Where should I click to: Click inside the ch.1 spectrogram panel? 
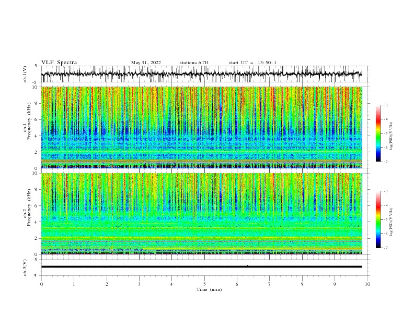coord(202,127)
